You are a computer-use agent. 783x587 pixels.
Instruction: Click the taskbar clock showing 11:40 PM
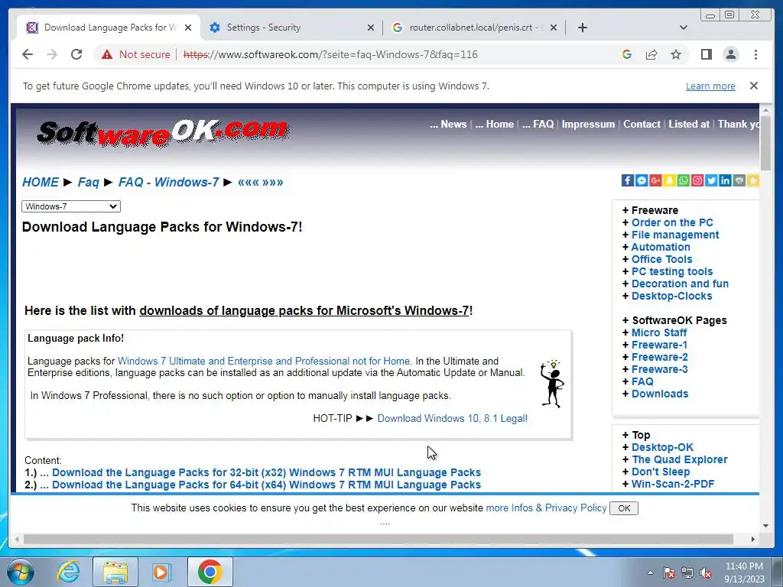(x=744, y=572)
